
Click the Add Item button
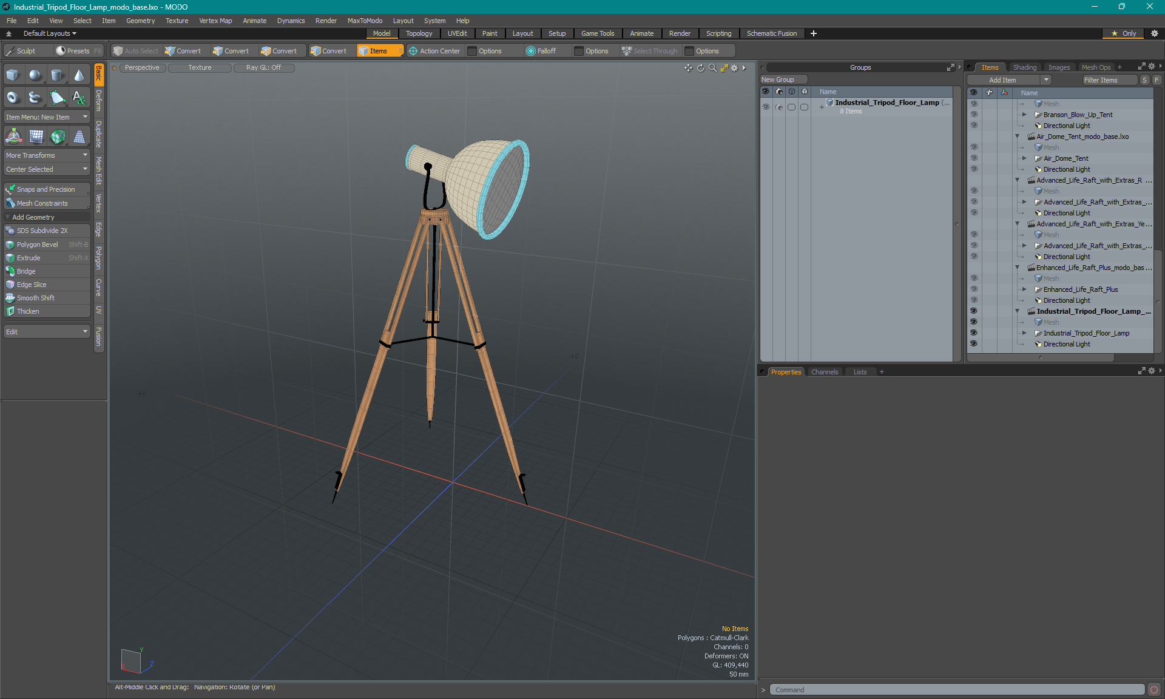click(1002, 80)
